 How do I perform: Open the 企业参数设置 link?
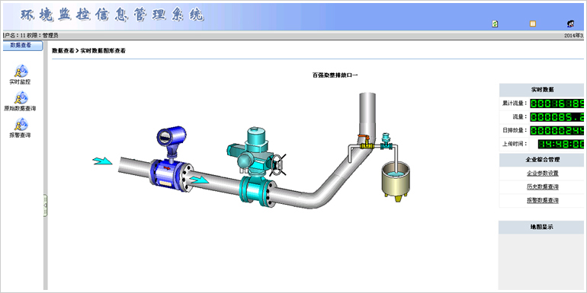point(543,174)
